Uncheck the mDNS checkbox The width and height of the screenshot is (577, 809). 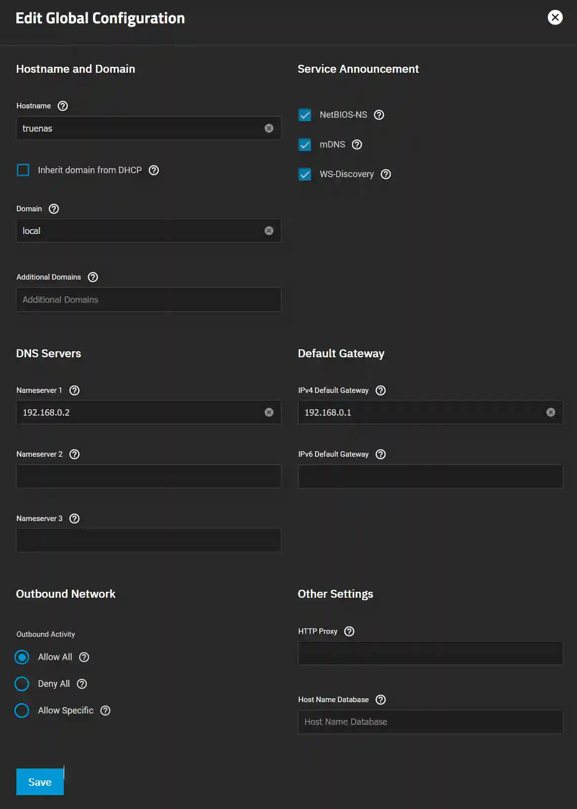(305, 144)
